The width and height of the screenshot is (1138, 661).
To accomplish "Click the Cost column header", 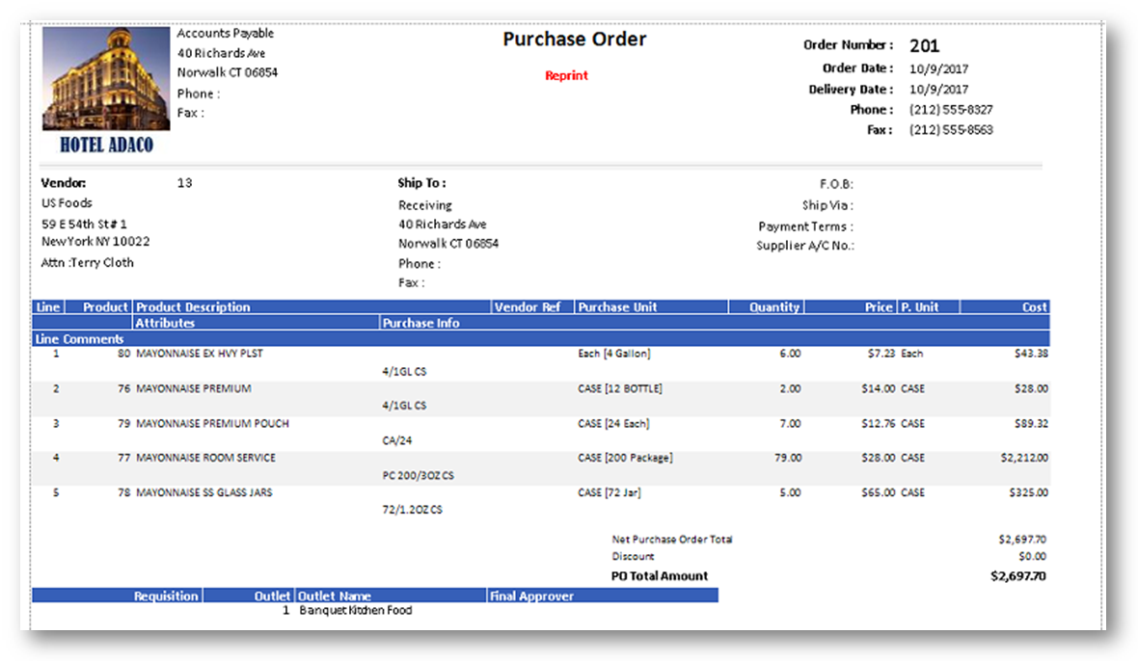I will pos(1034,307).
